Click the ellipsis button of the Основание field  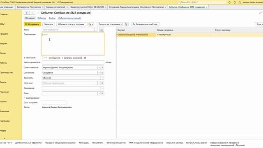tap(102, 88)
